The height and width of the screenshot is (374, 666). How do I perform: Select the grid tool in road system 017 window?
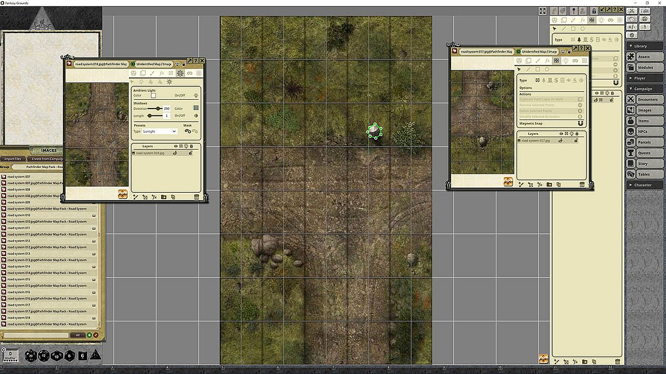[x=584, y=61]
